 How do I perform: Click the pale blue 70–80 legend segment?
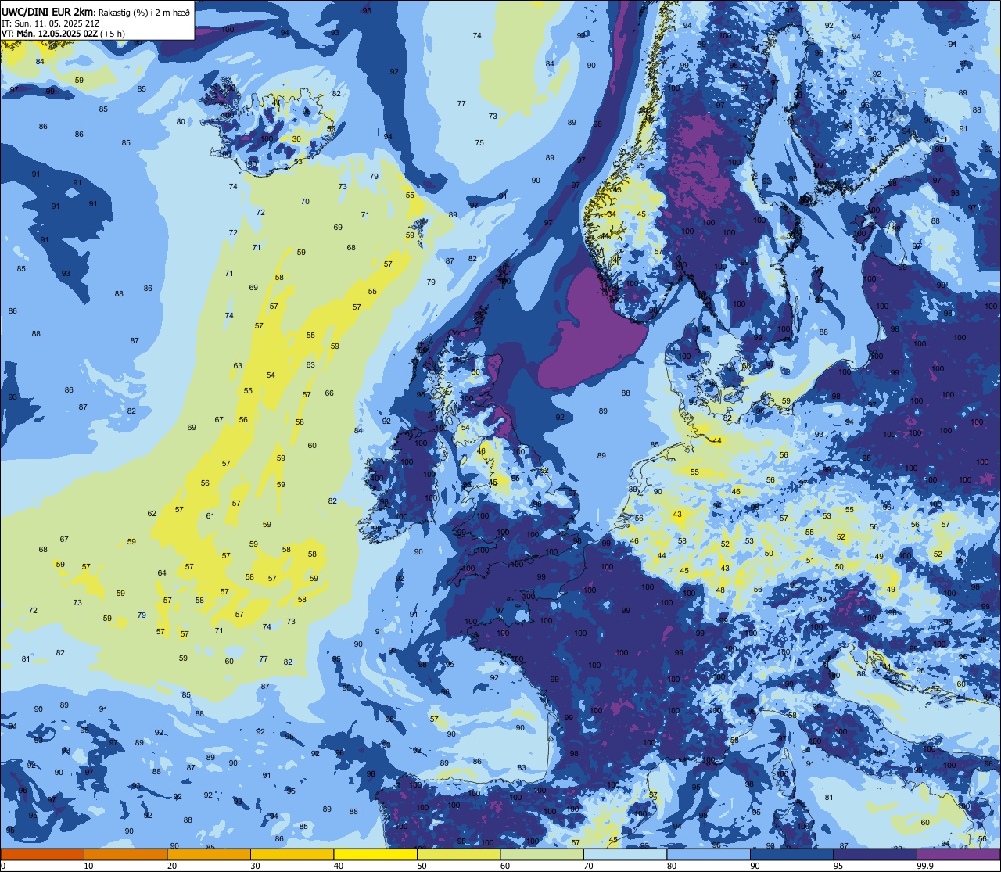click(625, 854)
